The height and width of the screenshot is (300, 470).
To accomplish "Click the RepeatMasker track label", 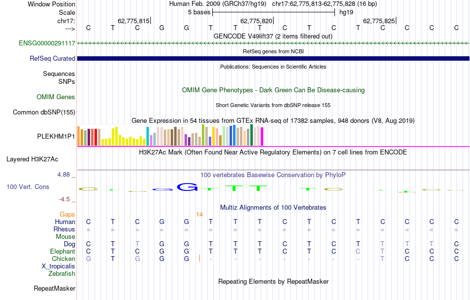I will [x=54, y=289].
